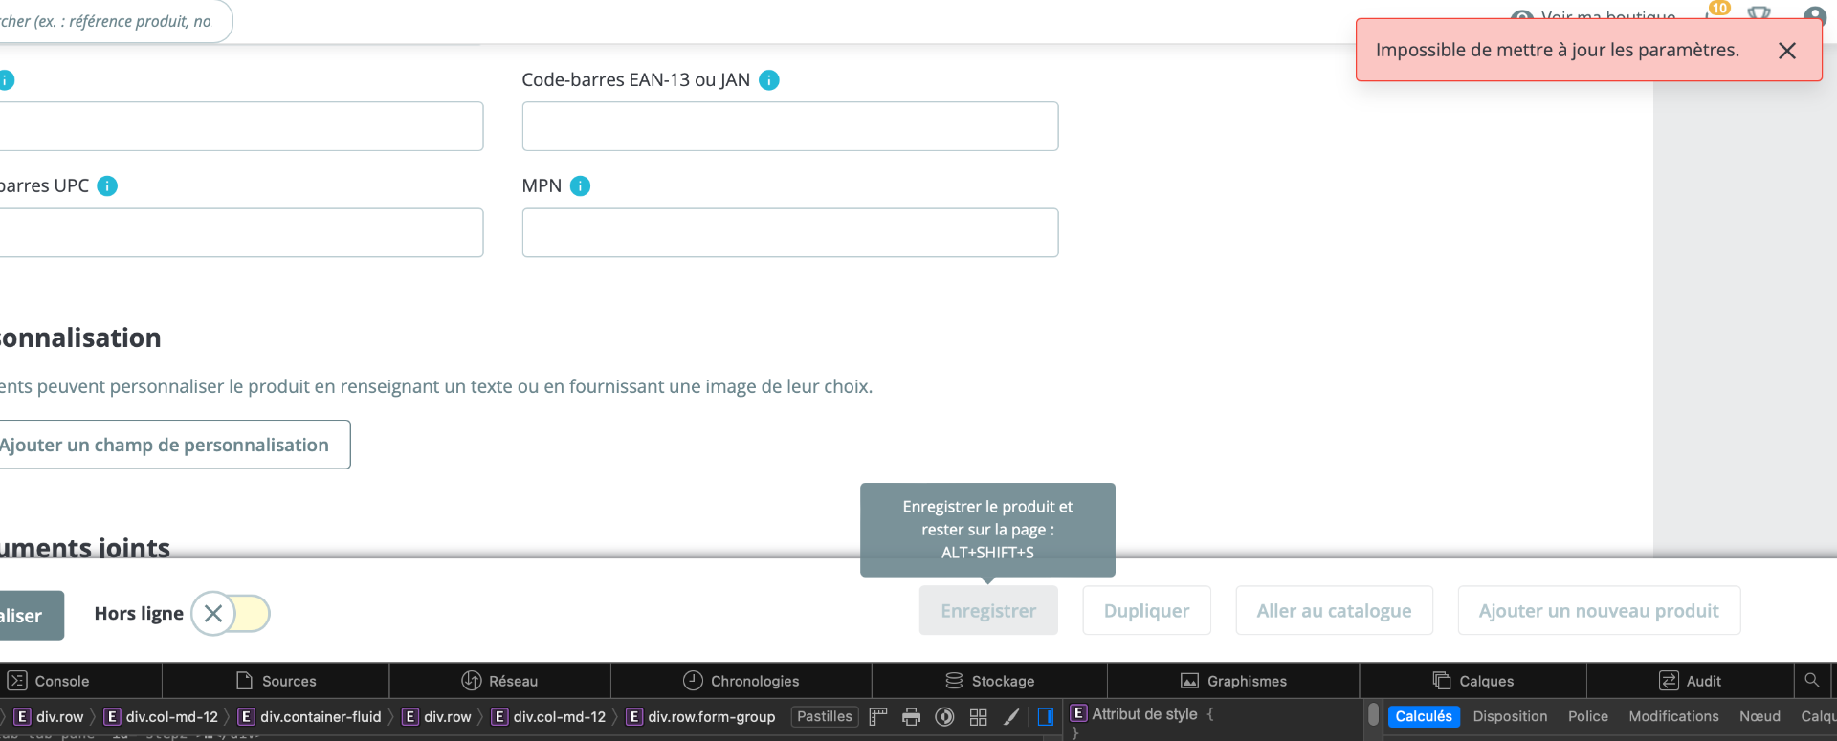The image size is (1837, 741).
Task: Click the MPN info icon
Action: pyautogui.click(x=580, y=186)
